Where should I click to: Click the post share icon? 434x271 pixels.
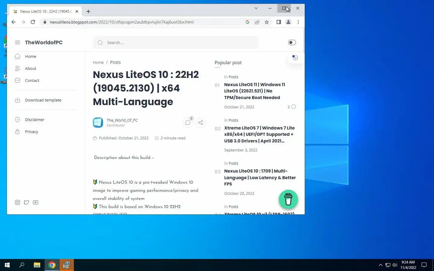tap(200, 123)
